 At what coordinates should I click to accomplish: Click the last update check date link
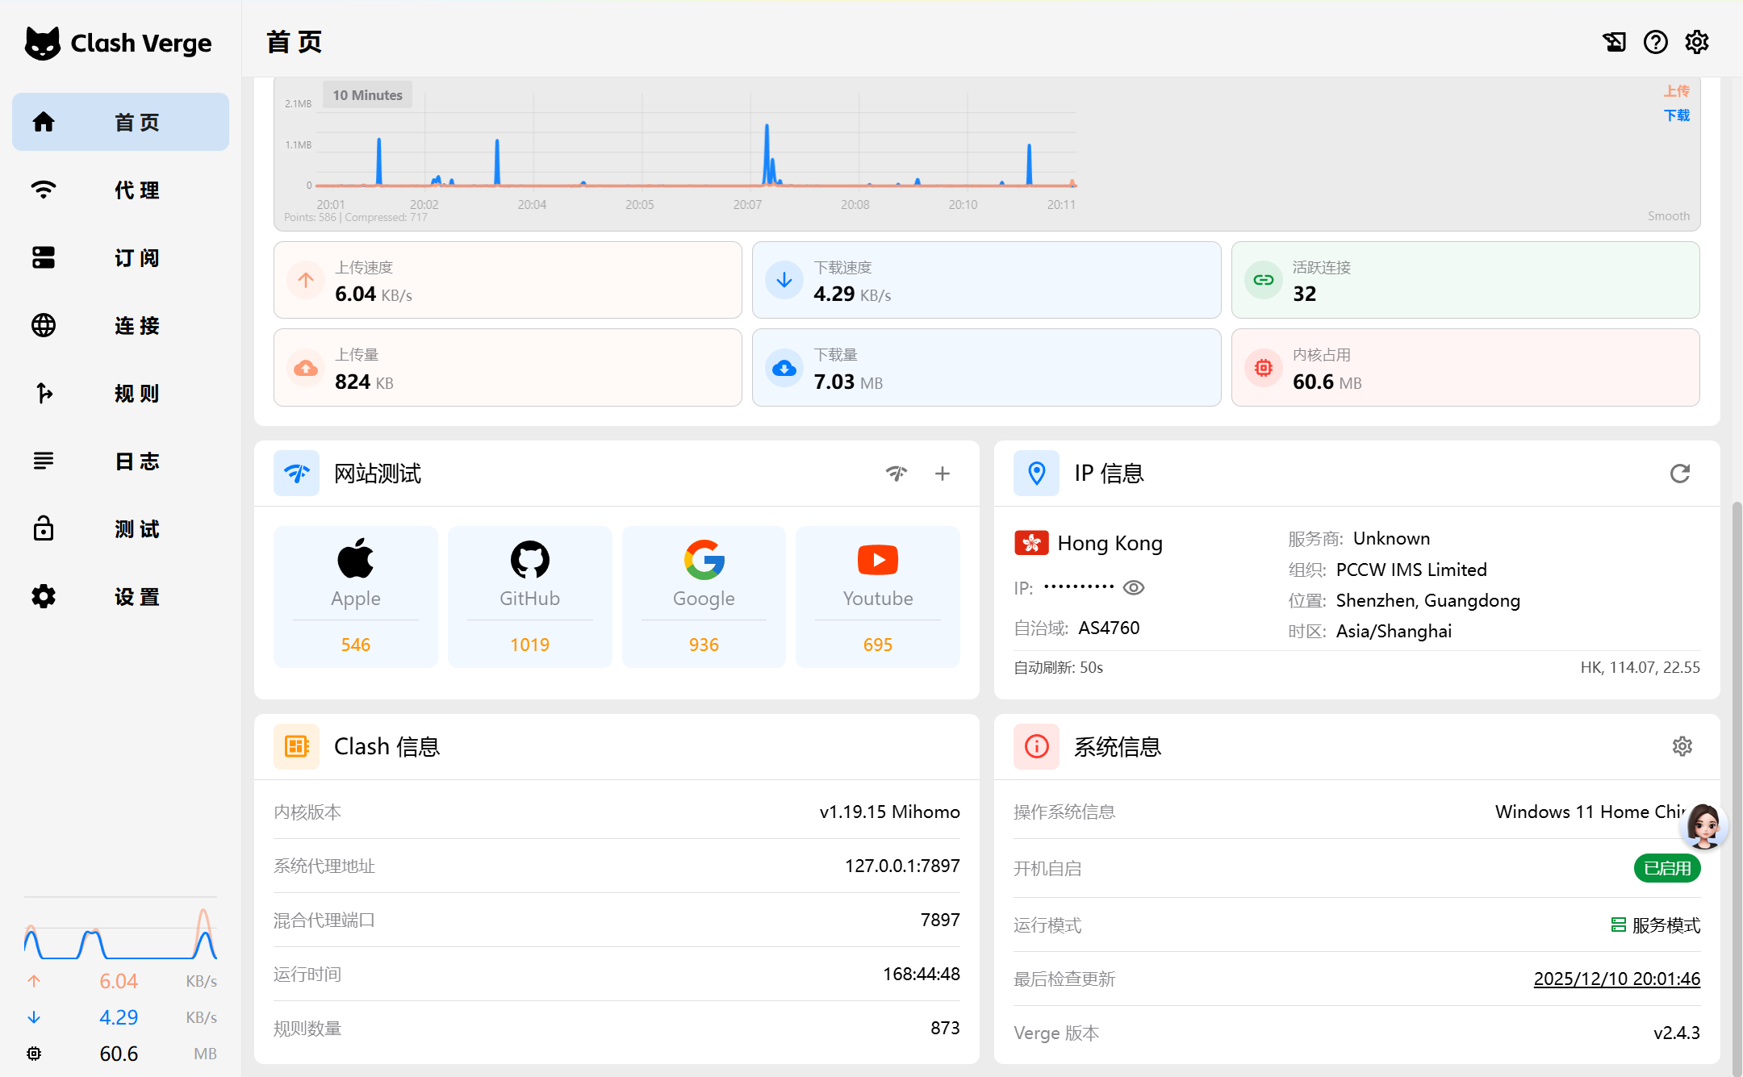(1616, 979)
